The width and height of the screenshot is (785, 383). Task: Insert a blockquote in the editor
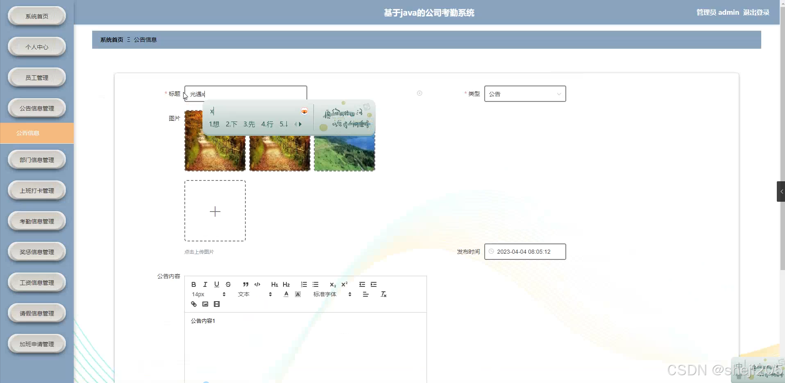pos(245,284)
